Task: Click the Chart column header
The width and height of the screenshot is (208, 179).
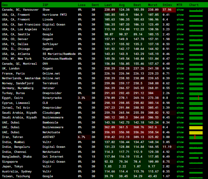Action: pos(194,5)
